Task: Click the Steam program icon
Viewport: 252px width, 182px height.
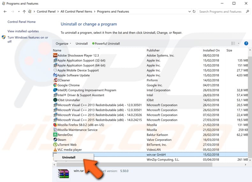Action: 55,140
